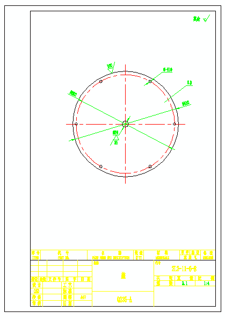Click the center hole of the disc
Image resolution: width=225 pixels, height=319 pixels.
tap(125, 124)
